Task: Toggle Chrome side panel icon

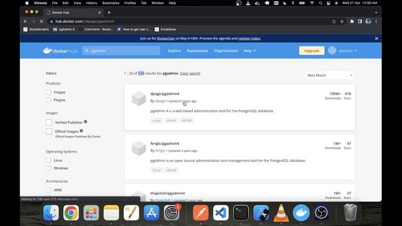Action: [360, 21]
